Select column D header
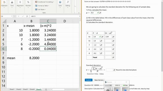163x91 pixels. click(x=65, y=21)
